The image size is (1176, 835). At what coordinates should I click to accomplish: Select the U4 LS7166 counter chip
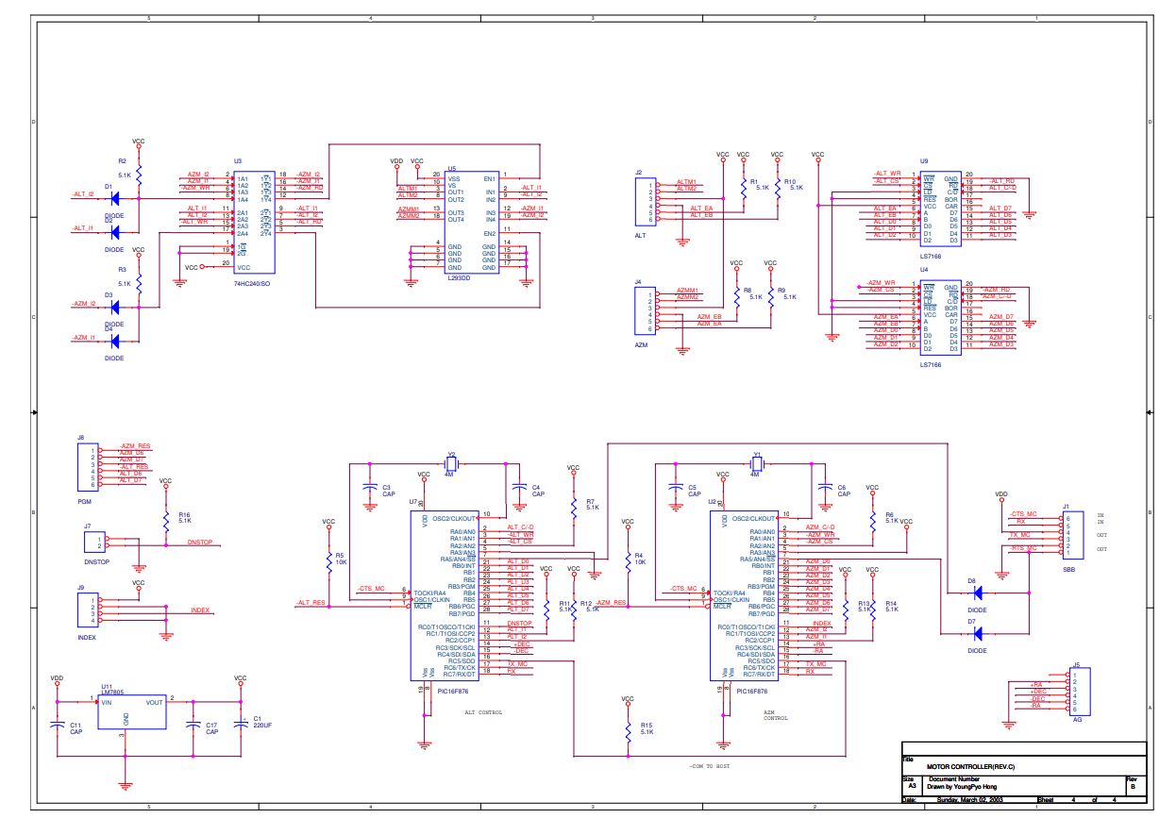pyautogui.click(x=940, y=316)
